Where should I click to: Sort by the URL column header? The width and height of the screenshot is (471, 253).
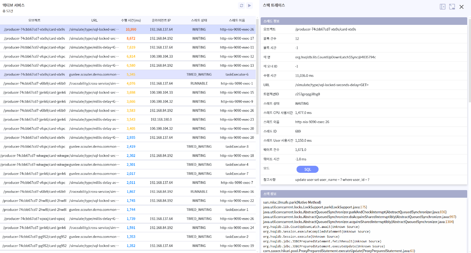(x=94, y=20)
